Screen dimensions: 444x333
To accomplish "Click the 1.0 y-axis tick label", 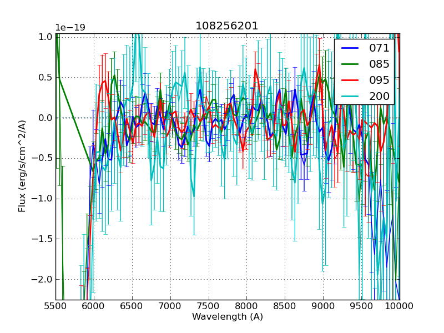I will pyautogui.click(x=45, y=37).
